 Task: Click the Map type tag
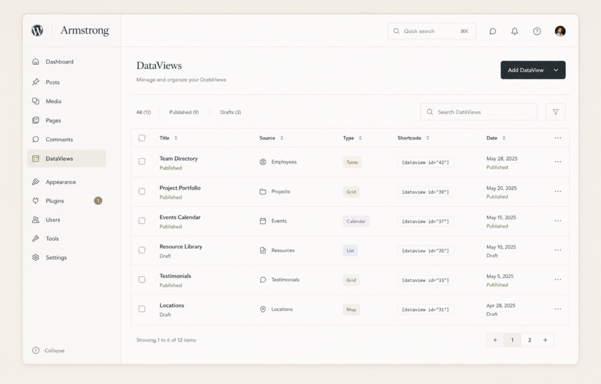tap(351, 310)
